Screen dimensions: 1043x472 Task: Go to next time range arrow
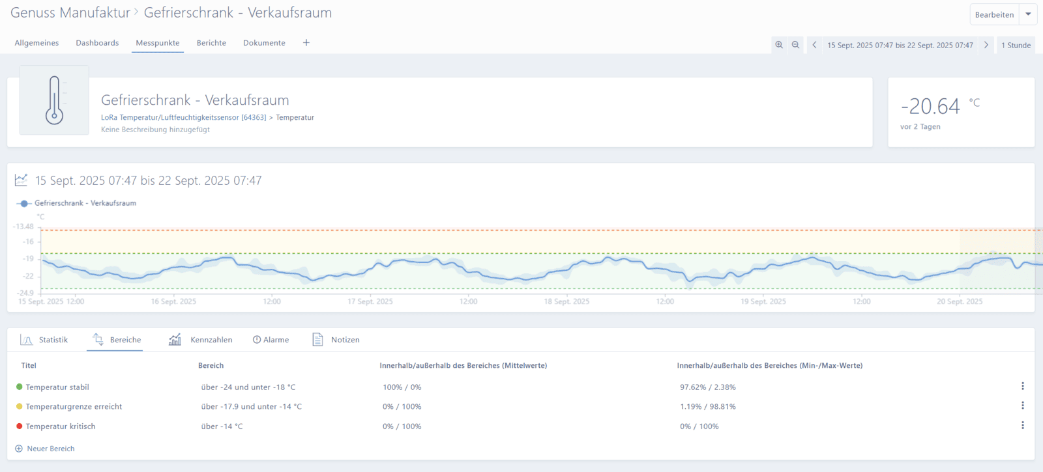click(x=986, y=45)
